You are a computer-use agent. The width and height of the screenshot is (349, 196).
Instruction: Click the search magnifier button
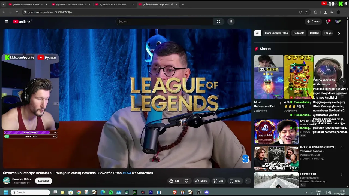(x=219, y=22)
